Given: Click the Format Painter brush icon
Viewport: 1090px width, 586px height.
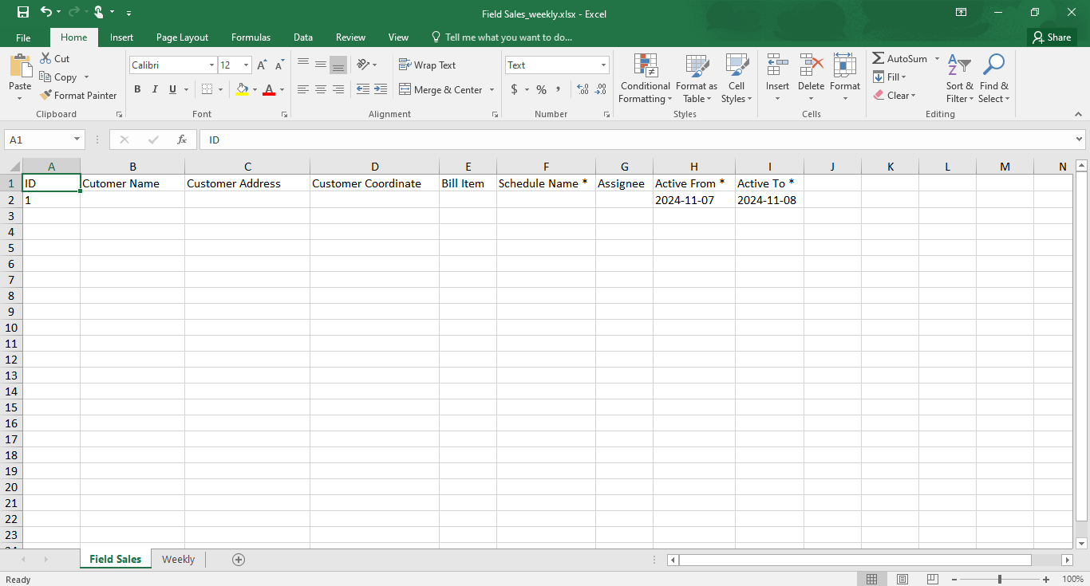Looking at the screenshot, I should [x=45, y=96].
